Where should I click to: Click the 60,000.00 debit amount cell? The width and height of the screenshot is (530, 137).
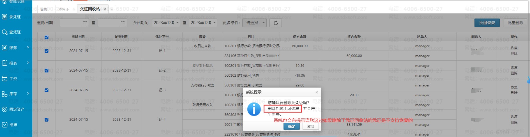(300, 46)
